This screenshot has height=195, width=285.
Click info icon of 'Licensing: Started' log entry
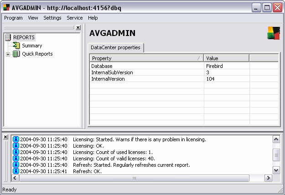[16, 139]
